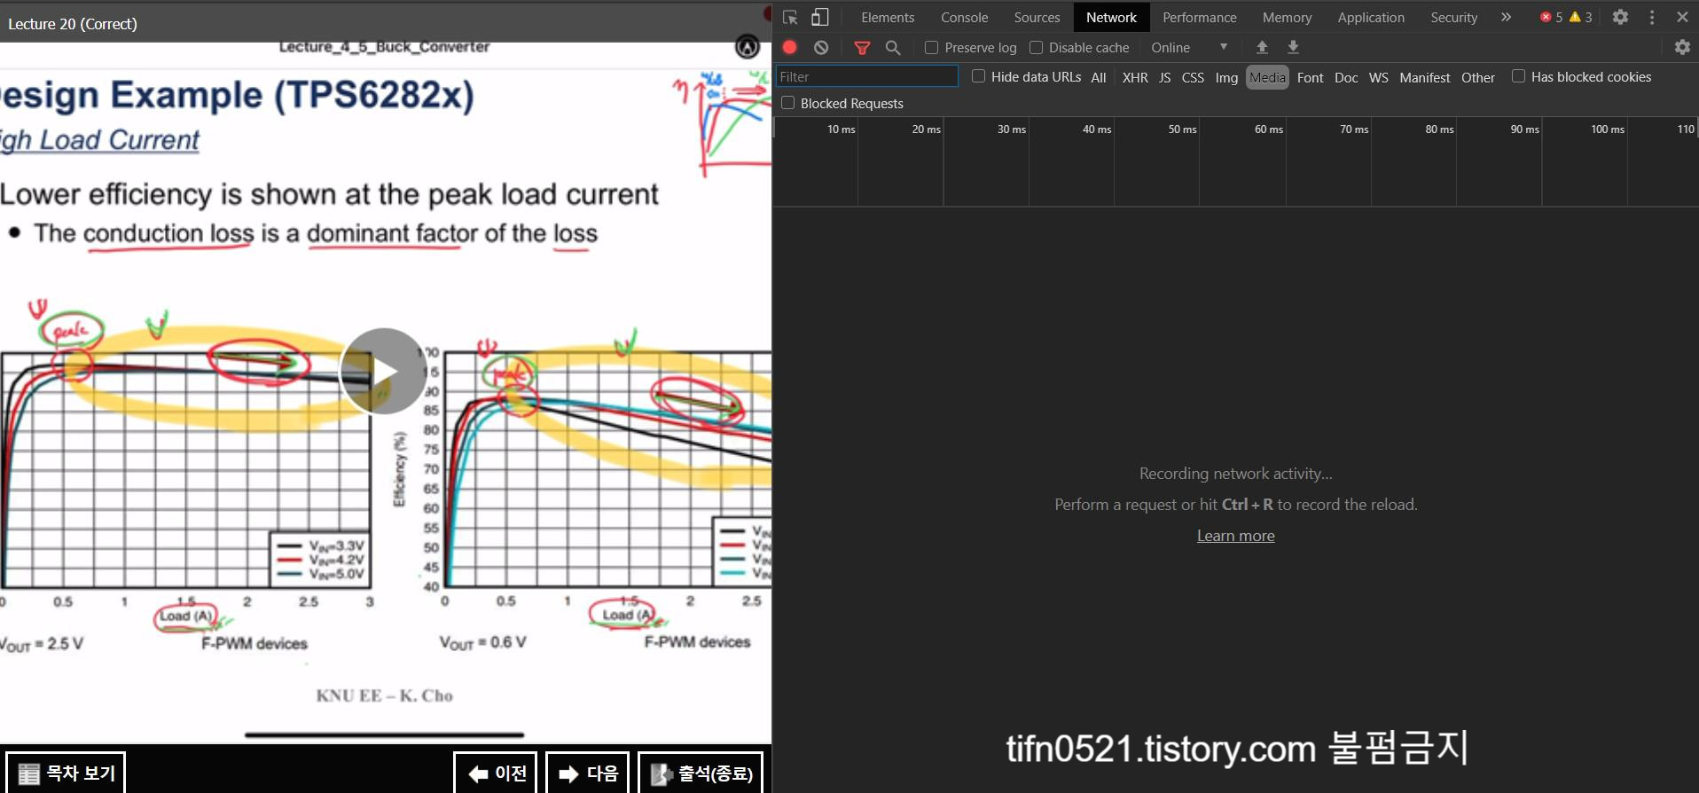Viewport: 1699px width, 793px height.
Task: Click the circular logo icon on slide
Action: click(748, 47)
